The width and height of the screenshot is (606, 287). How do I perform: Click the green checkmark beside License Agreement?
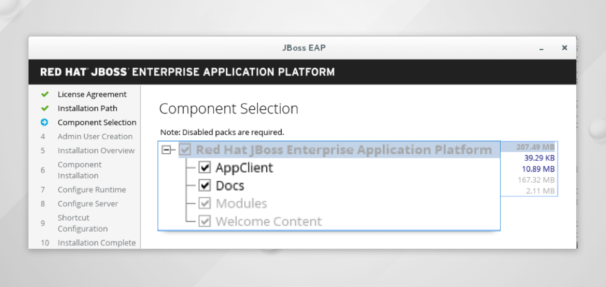pos(45,95)
